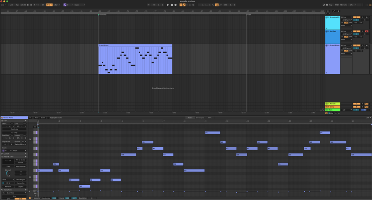Switch to the Notes tab
Viewport: 372px width, 200px height.
[190, 118]
